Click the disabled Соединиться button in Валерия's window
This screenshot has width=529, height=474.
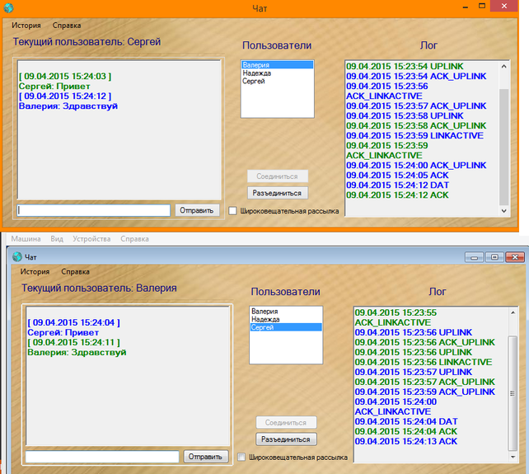[286, 422]
